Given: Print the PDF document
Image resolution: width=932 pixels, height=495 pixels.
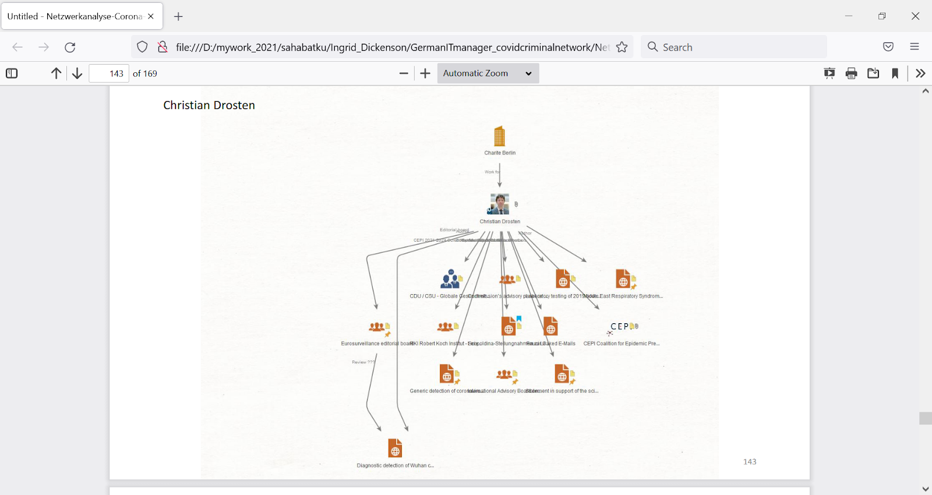Looking at the screenshot, I should [852, 73].
